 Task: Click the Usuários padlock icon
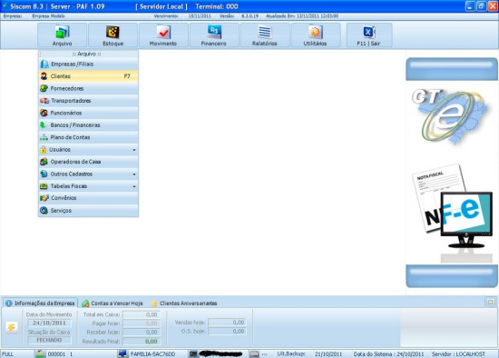[44, 150]
